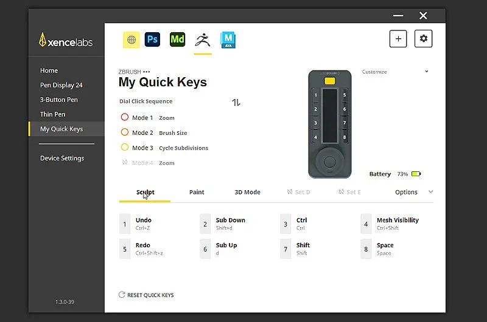The width and height of the screenshot is (487, 322).
Task: Open the settings gear icon
Action: 423,39
